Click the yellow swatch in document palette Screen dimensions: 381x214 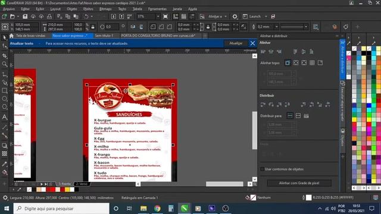[67, 190]
